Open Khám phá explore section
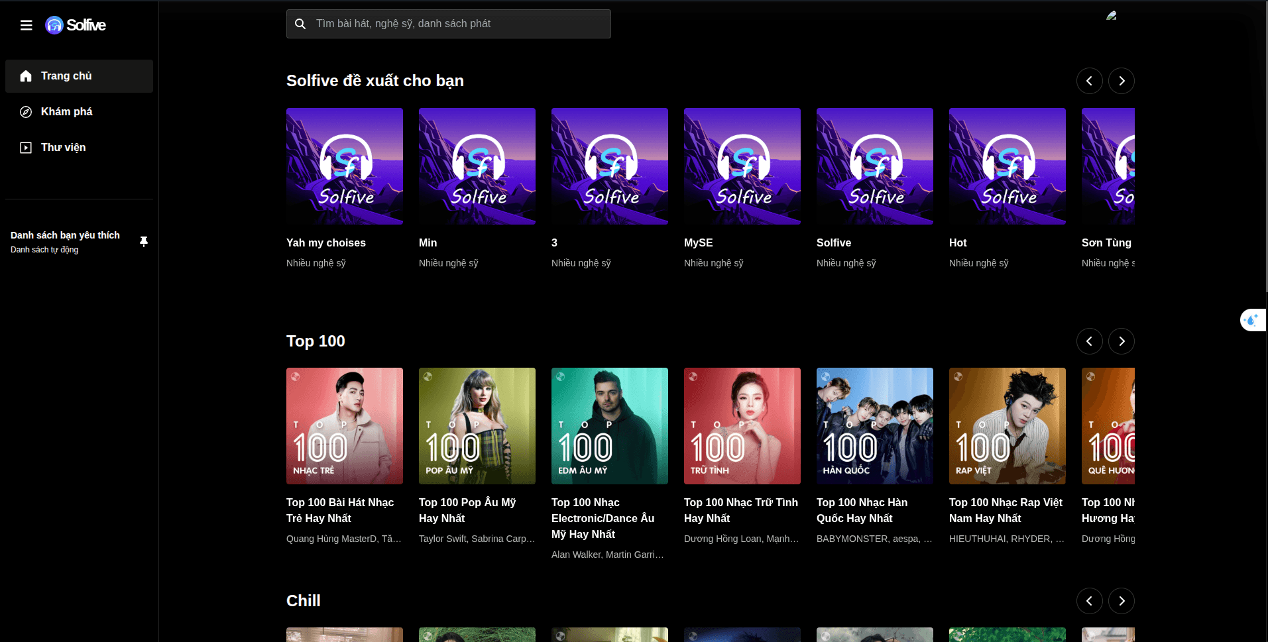The width and height of the screenshot is (1268, 642). click(x=79, y=112)
